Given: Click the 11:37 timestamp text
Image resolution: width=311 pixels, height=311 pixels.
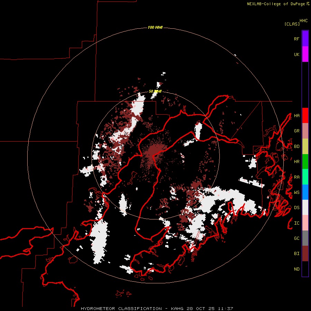Looking at the screenshot, I should 225,309.
